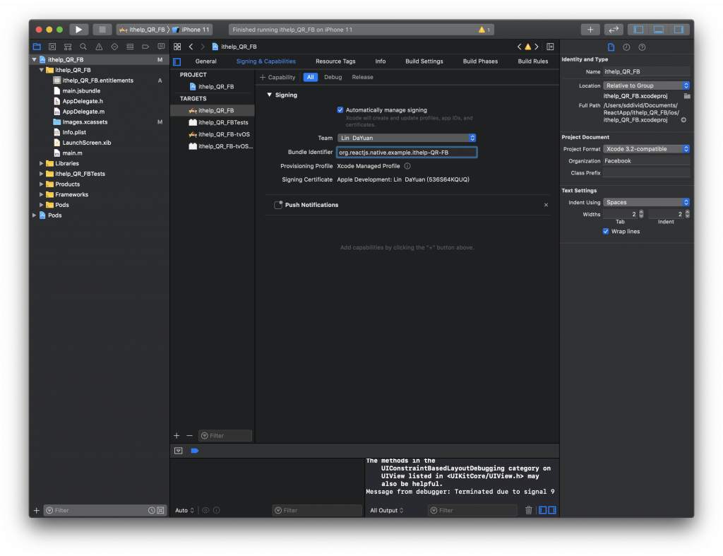Show the Quick Help inspector
Screen dimensions: 723x556
(x=642, y=47)
